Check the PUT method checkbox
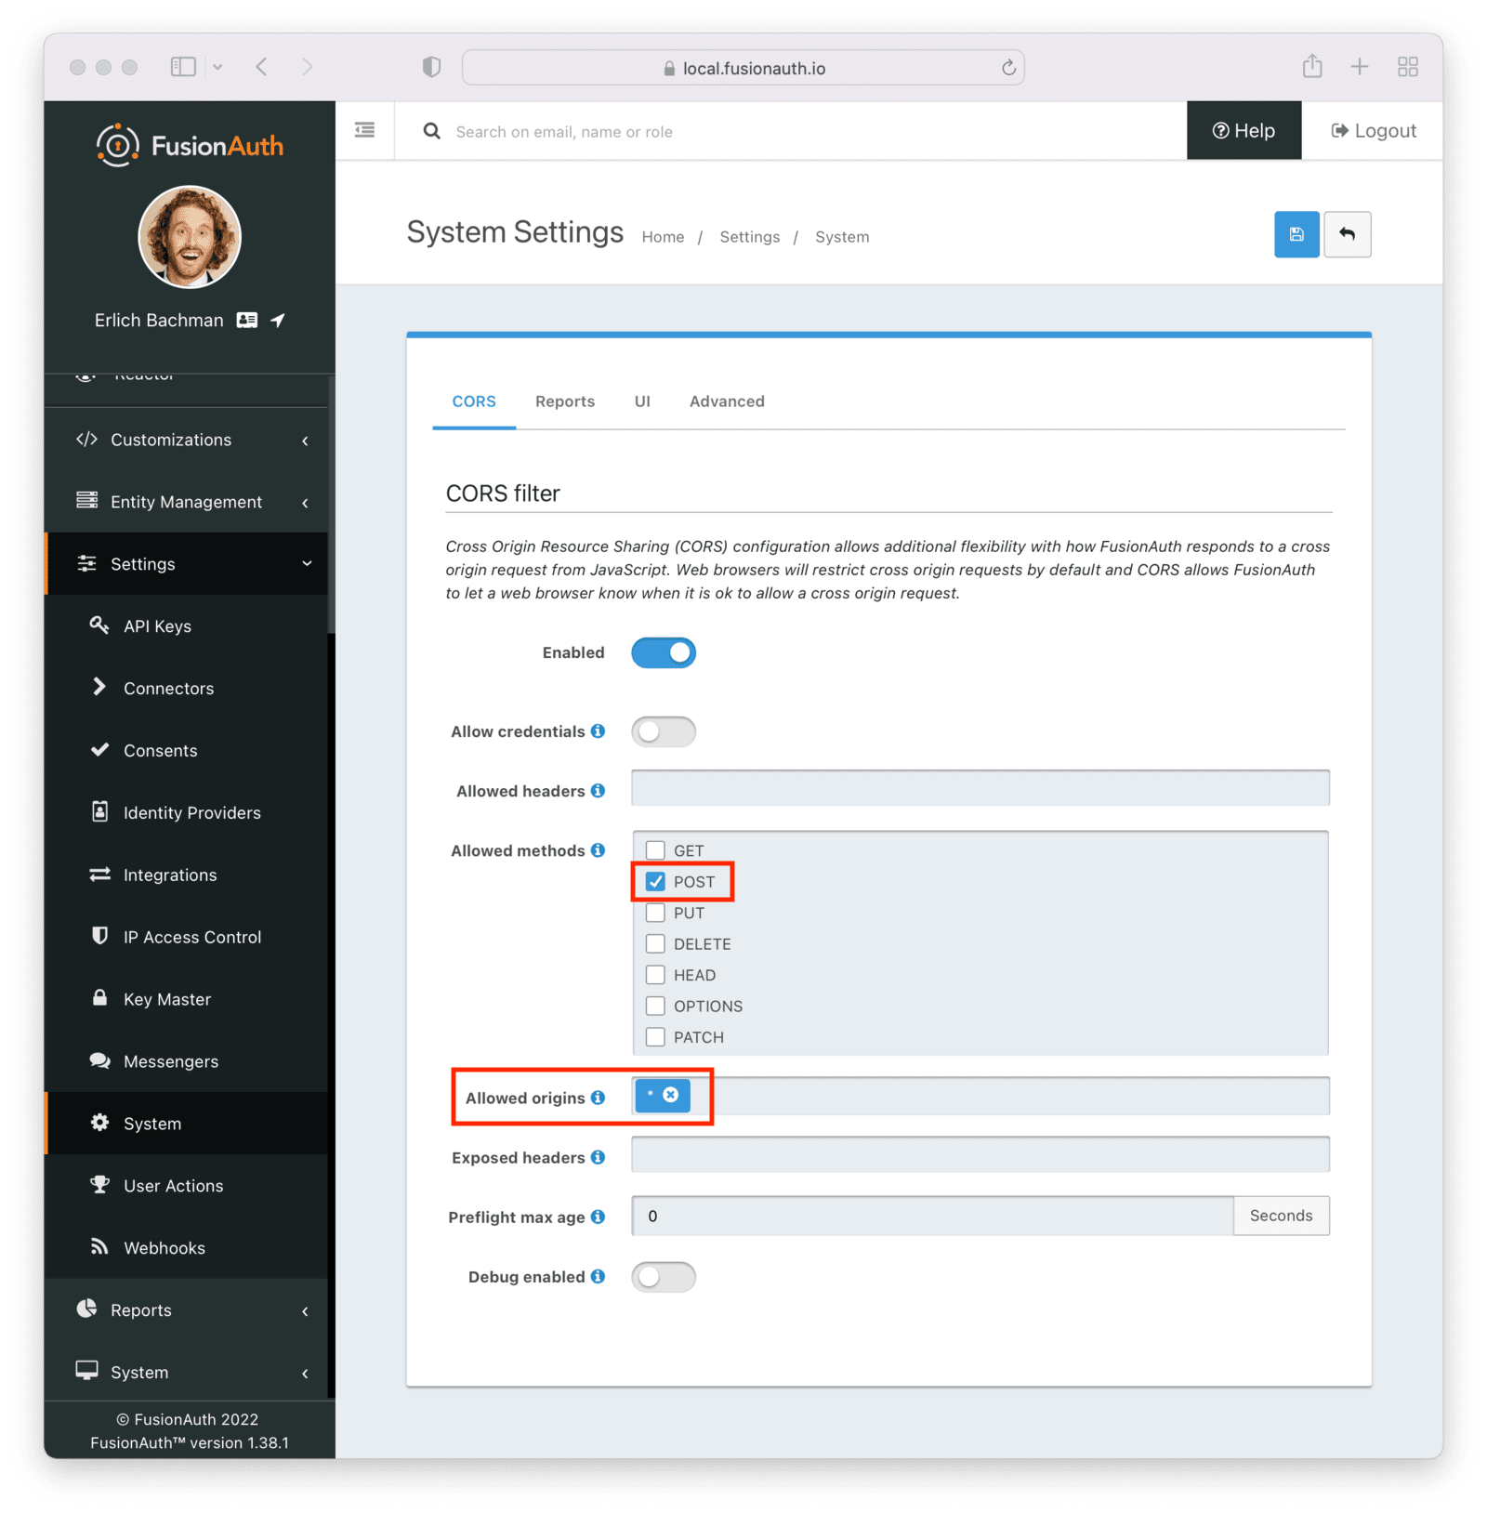1487x1513 pixels. [655, 913]
